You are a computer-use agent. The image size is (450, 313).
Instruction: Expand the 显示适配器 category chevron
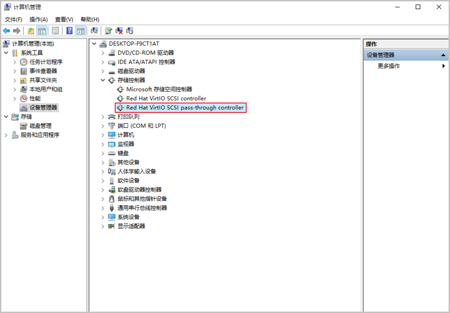[x=103, y=226]
